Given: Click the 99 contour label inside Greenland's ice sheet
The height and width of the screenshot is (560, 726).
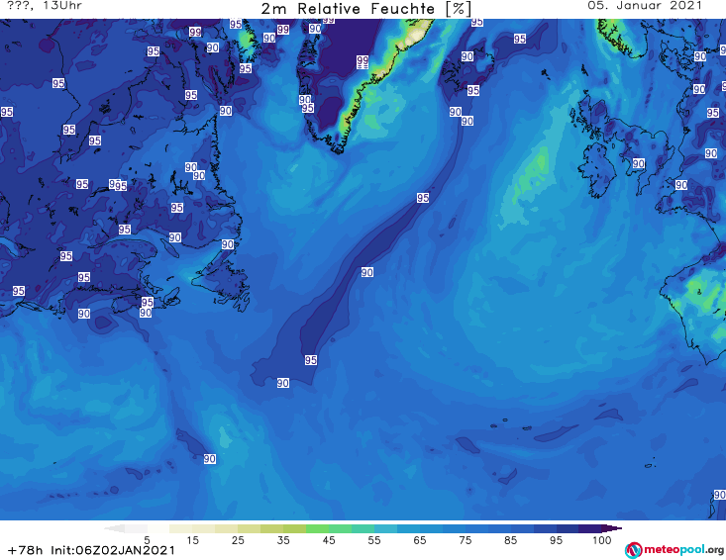Looking at the screenshot, I should pos(363,60).
